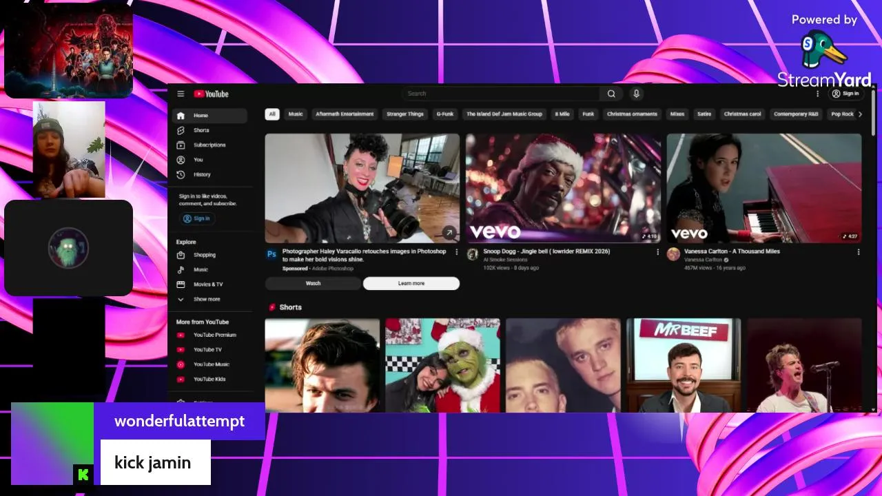
Task: Open the MrBeef Short thumbnail
Action: click(x=684, y=365)
